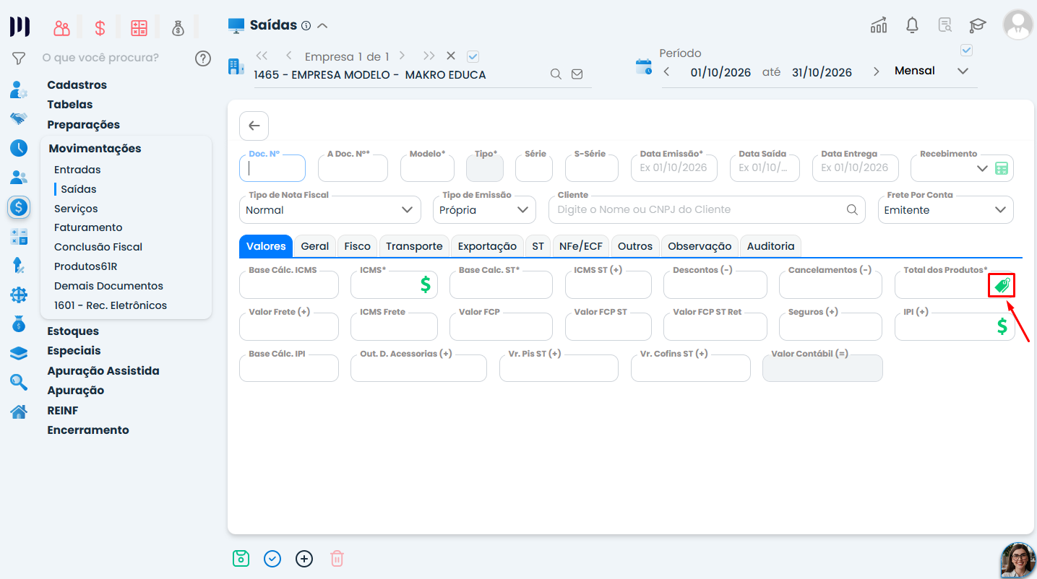Click the back arrow button

point(254,126)
